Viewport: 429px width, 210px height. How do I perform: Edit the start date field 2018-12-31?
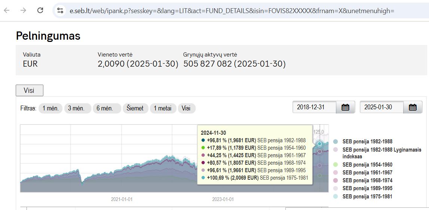tap(314, 107)
